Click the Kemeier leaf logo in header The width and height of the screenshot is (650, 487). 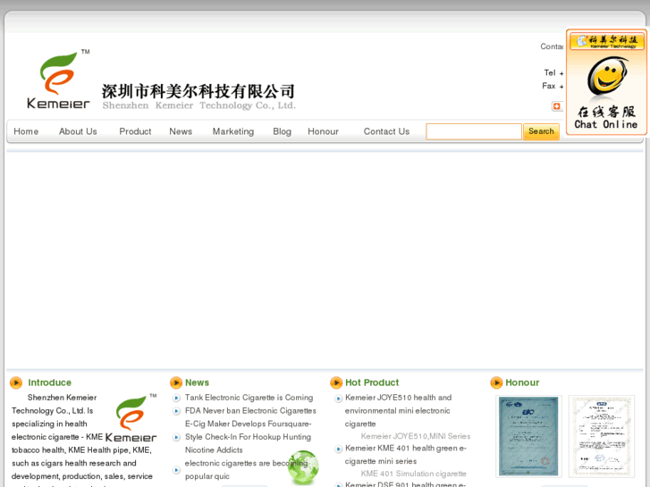pyautogui.click(x=58, y=80)
